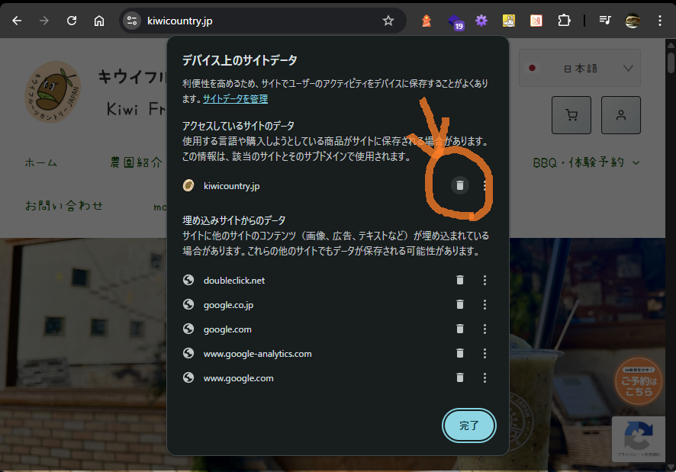Open three-dot menu for www.google.com
676x472 pixels.
point(484,377)
